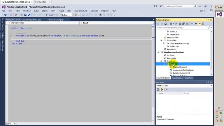Switch to the Team Explorer tab
This screenshot has height=126, width=224.
click(177, 78)
